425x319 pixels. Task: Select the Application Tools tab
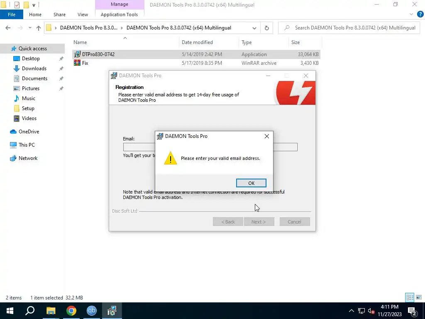pos(119,15)
